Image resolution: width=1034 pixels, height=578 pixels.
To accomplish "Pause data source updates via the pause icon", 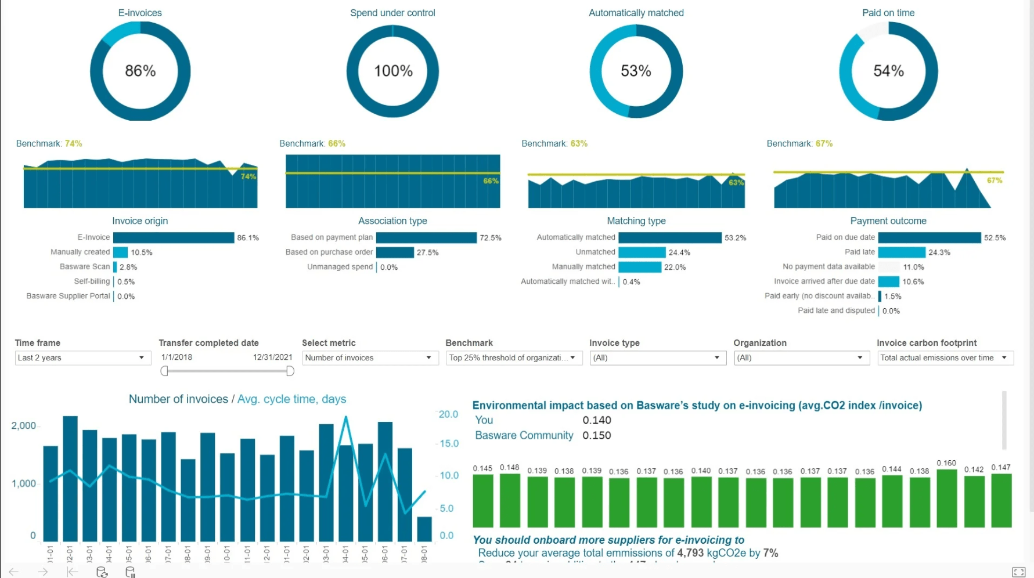I will [130, 572].
